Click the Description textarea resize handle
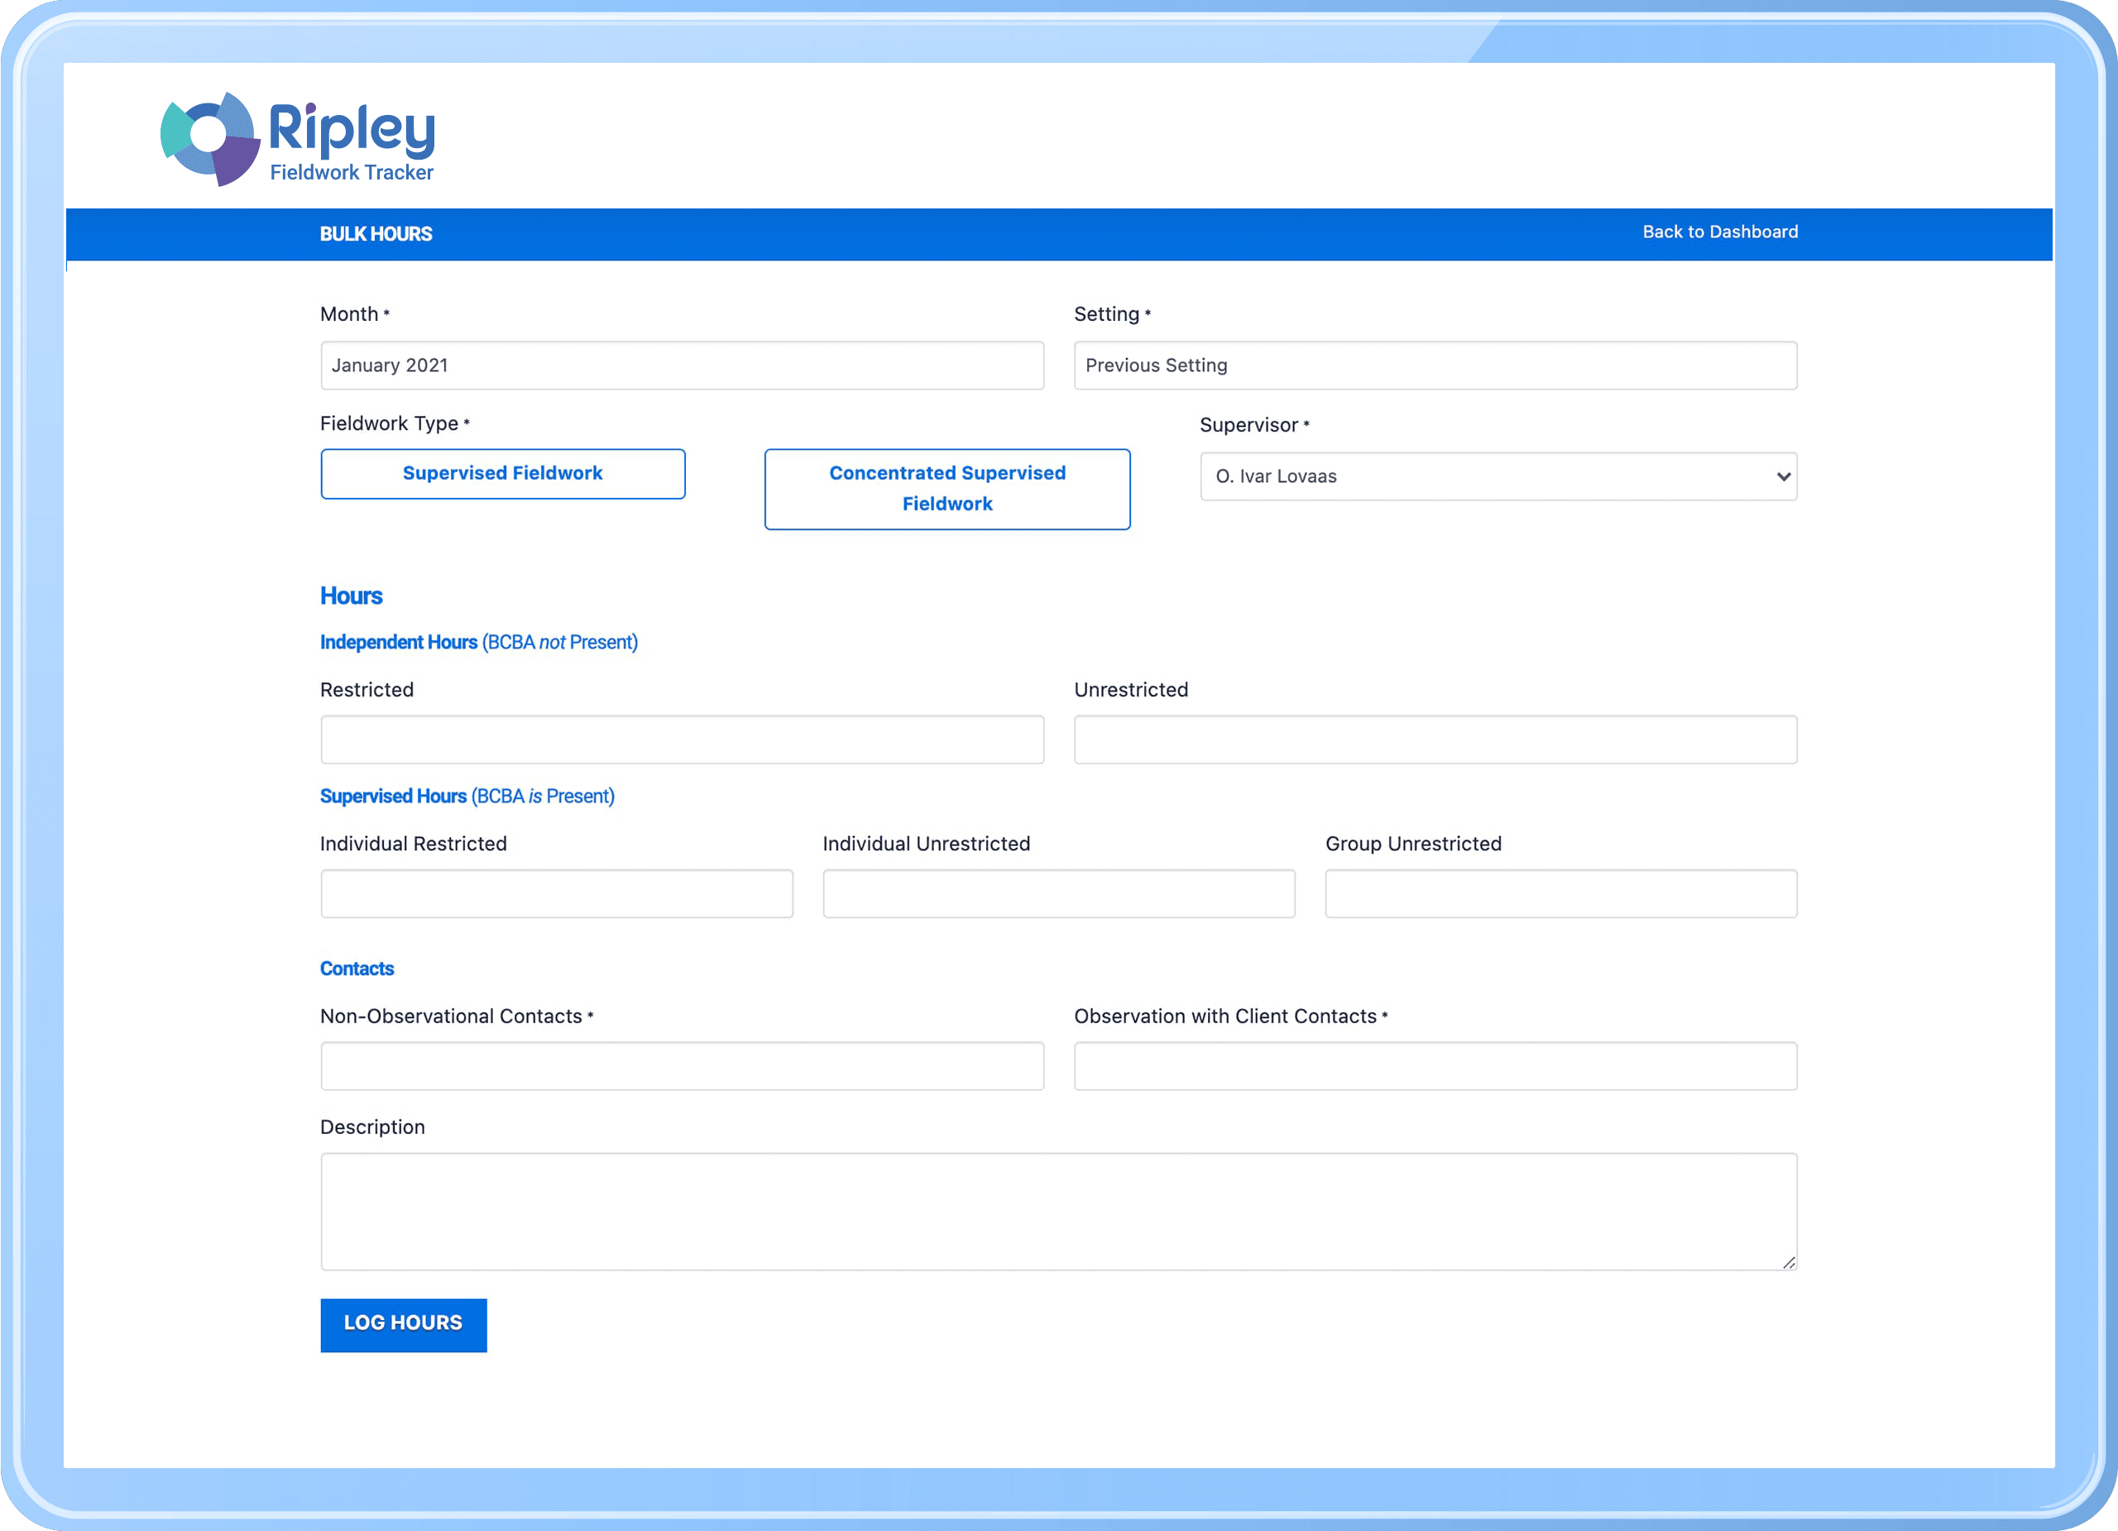This screenshot has height=1531, width=2118. point(1789,1262)
